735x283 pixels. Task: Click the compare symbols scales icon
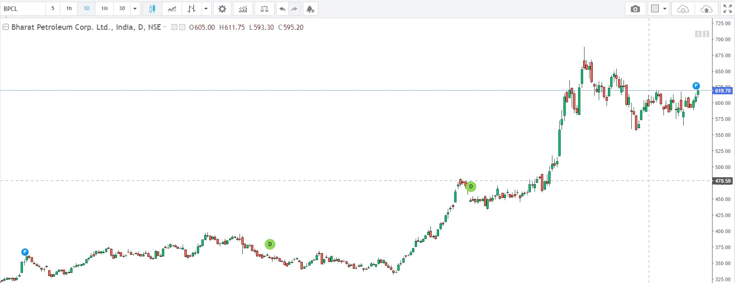click(x=264, y=9)
